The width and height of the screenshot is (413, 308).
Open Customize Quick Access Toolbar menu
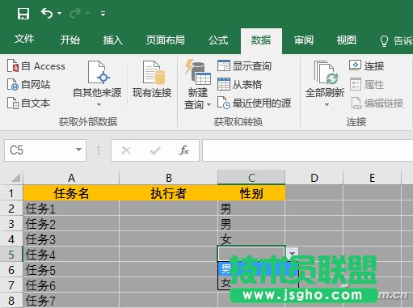tap(103, 14)
